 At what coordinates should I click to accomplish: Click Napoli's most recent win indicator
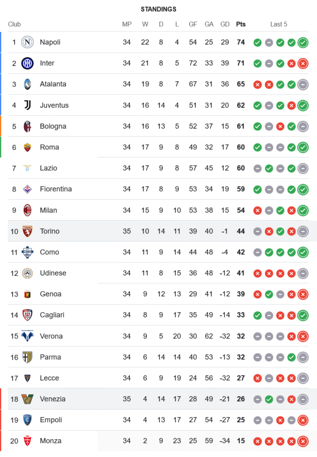[302, 43]
